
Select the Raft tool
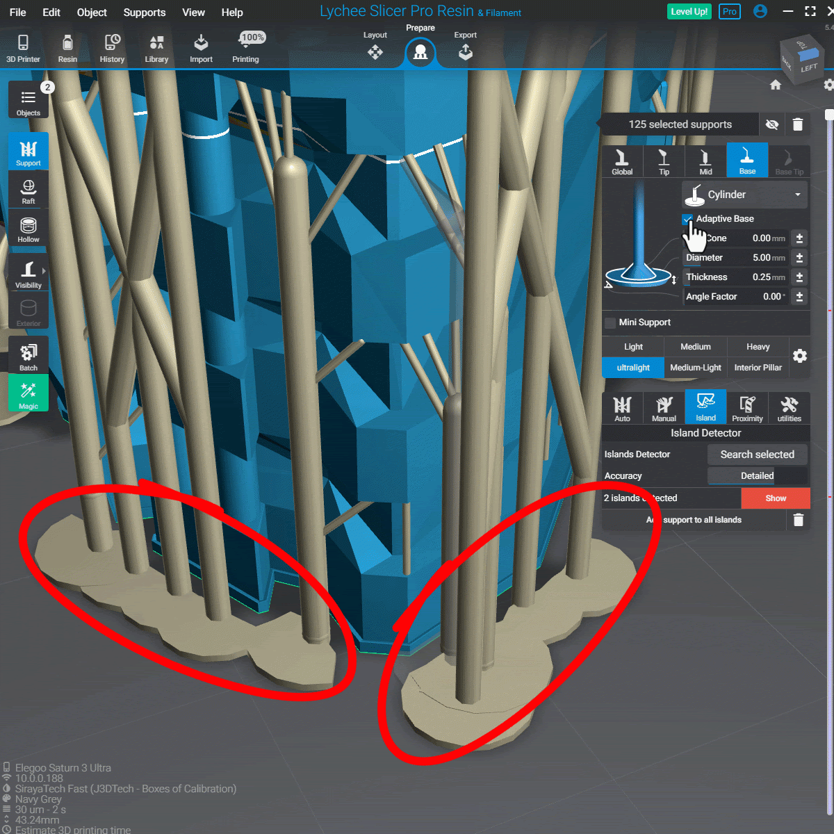coord(28,191)
